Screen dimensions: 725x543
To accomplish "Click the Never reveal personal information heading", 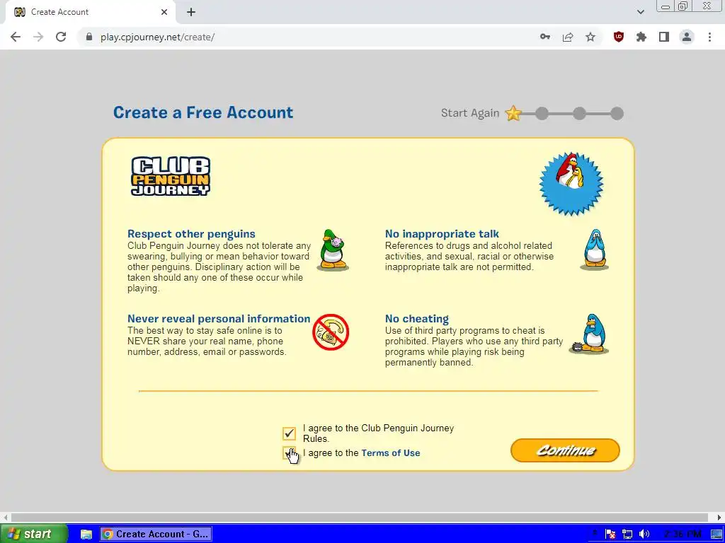I will tap(219, 319).
